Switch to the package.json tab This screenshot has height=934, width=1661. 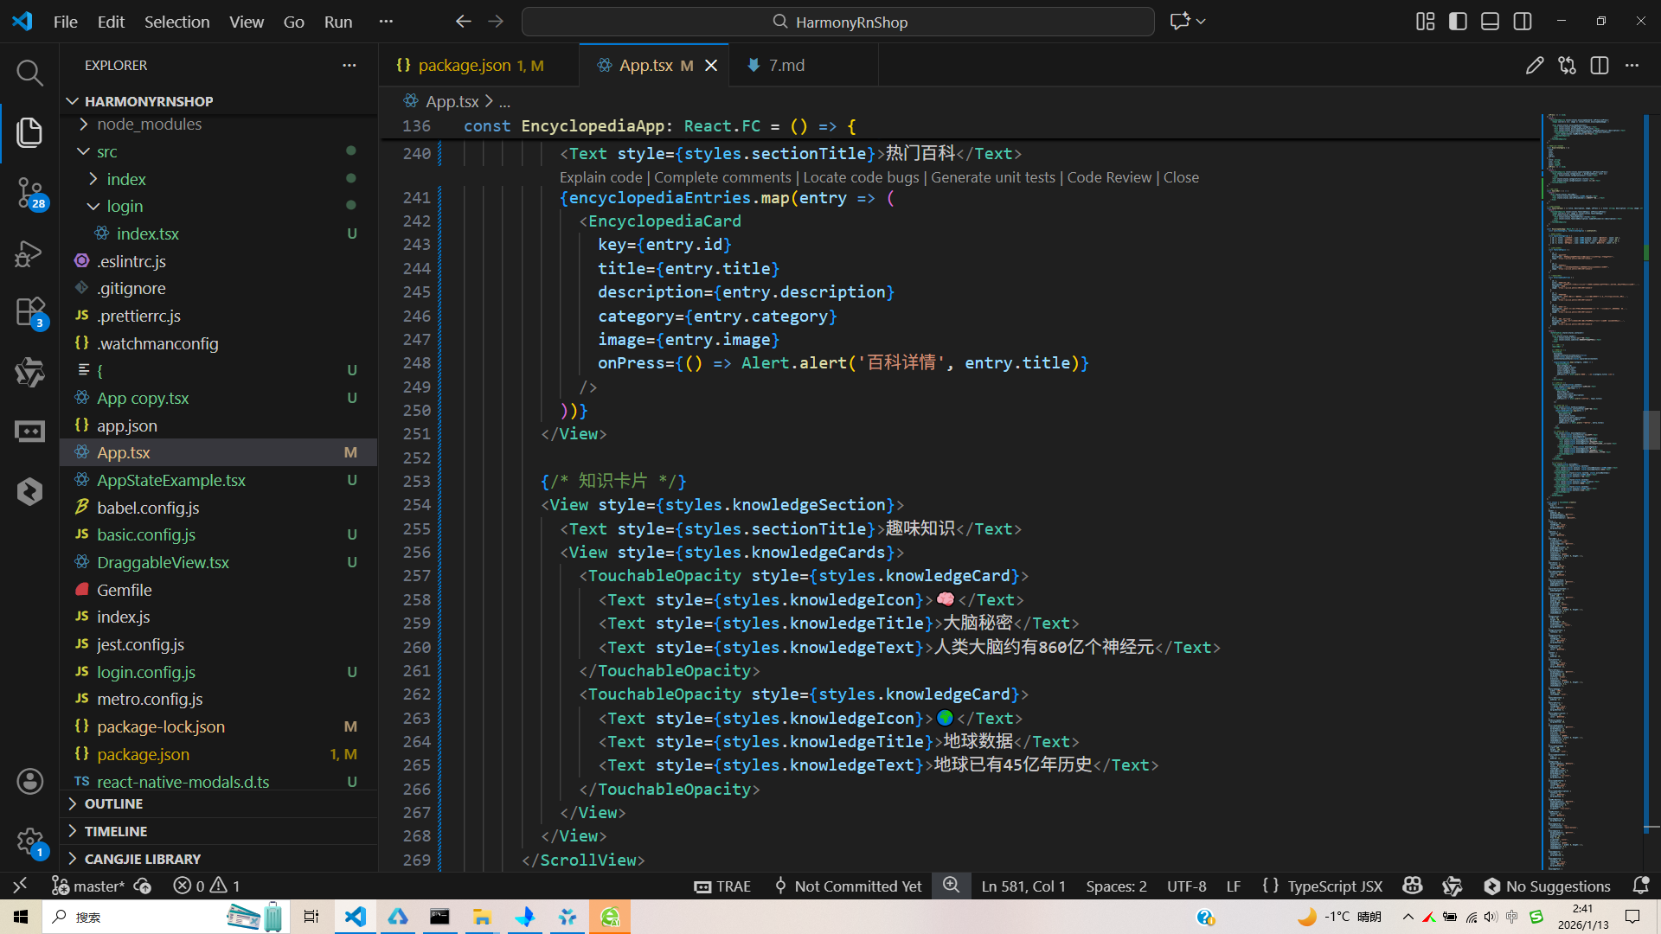[x=465, y=66]
